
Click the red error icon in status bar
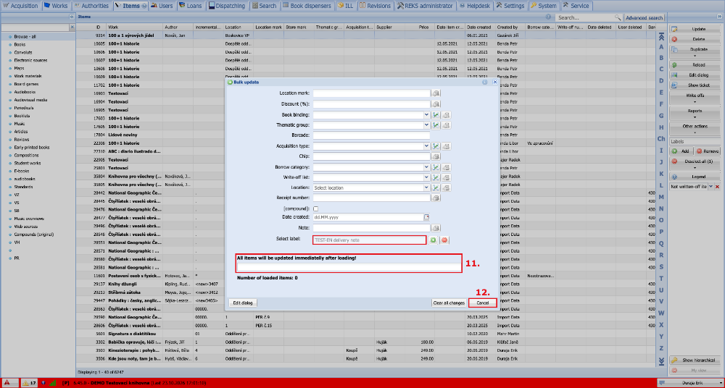(x=7, y=383)
